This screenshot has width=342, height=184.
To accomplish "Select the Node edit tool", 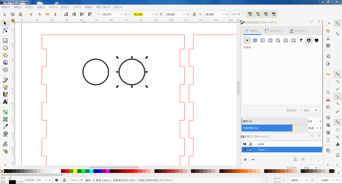I will (5, 30).
